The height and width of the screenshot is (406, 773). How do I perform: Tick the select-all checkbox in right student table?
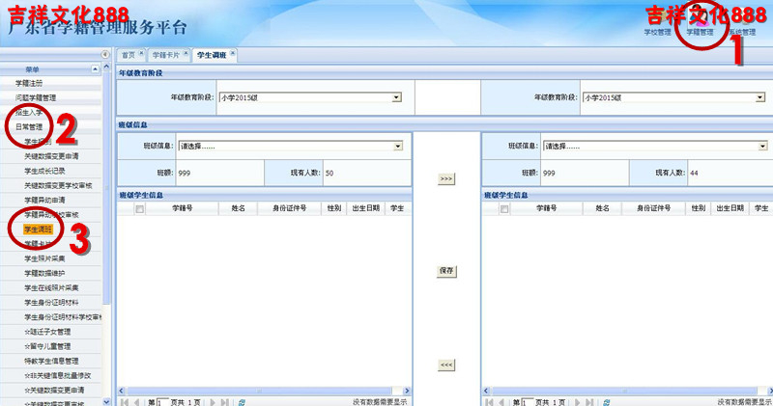tap(503, 209)
